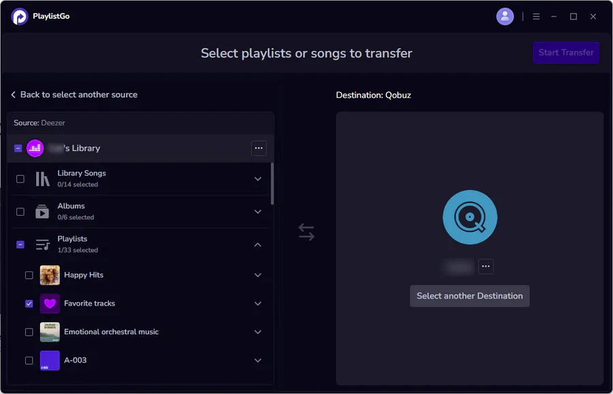Toggle the entire Library checkbox
Viewport: 613px width, 394px height.
click(18, 148)
